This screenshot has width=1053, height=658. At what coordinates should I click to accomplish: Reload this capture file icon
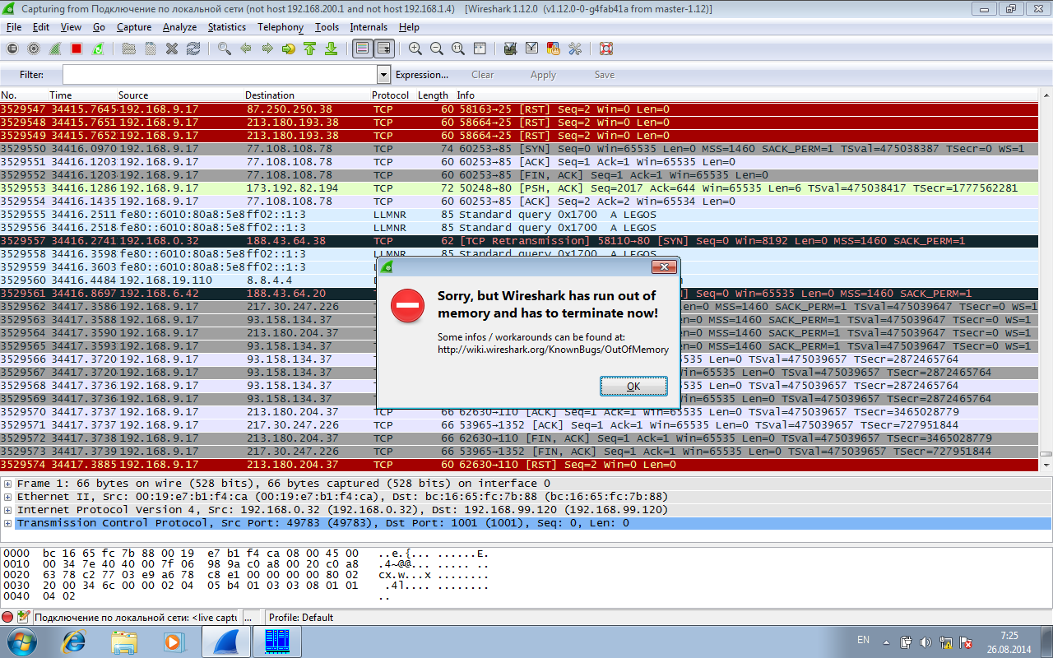pyautogui.click(x=193, y=49)
